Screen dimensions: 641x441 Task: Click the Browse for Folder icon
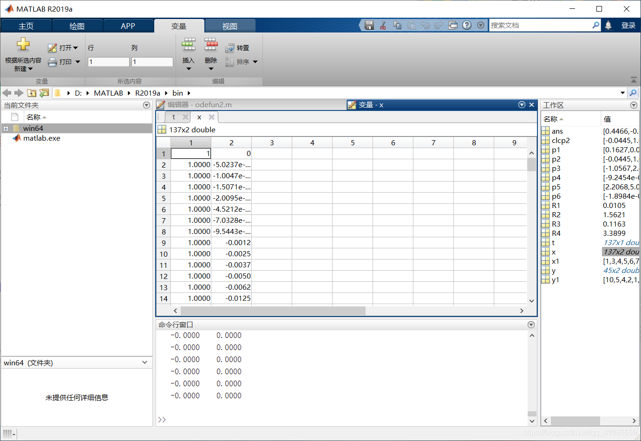click(x=44, y=93)
